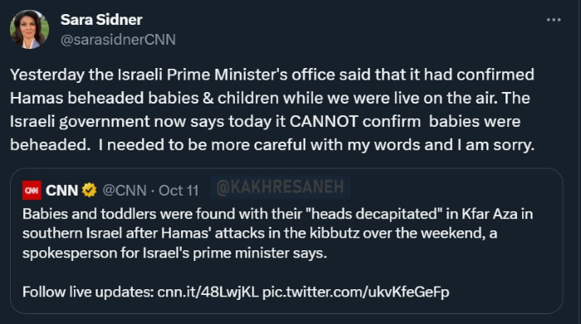This screenshot has height=324, width=581.
Task: Click the "I am sorry" closing text
Action: [x=496, y=145]
